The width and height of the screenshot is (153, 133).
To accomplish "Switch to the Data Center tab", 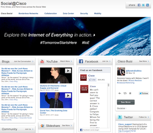I will click(x=68, y=14).
